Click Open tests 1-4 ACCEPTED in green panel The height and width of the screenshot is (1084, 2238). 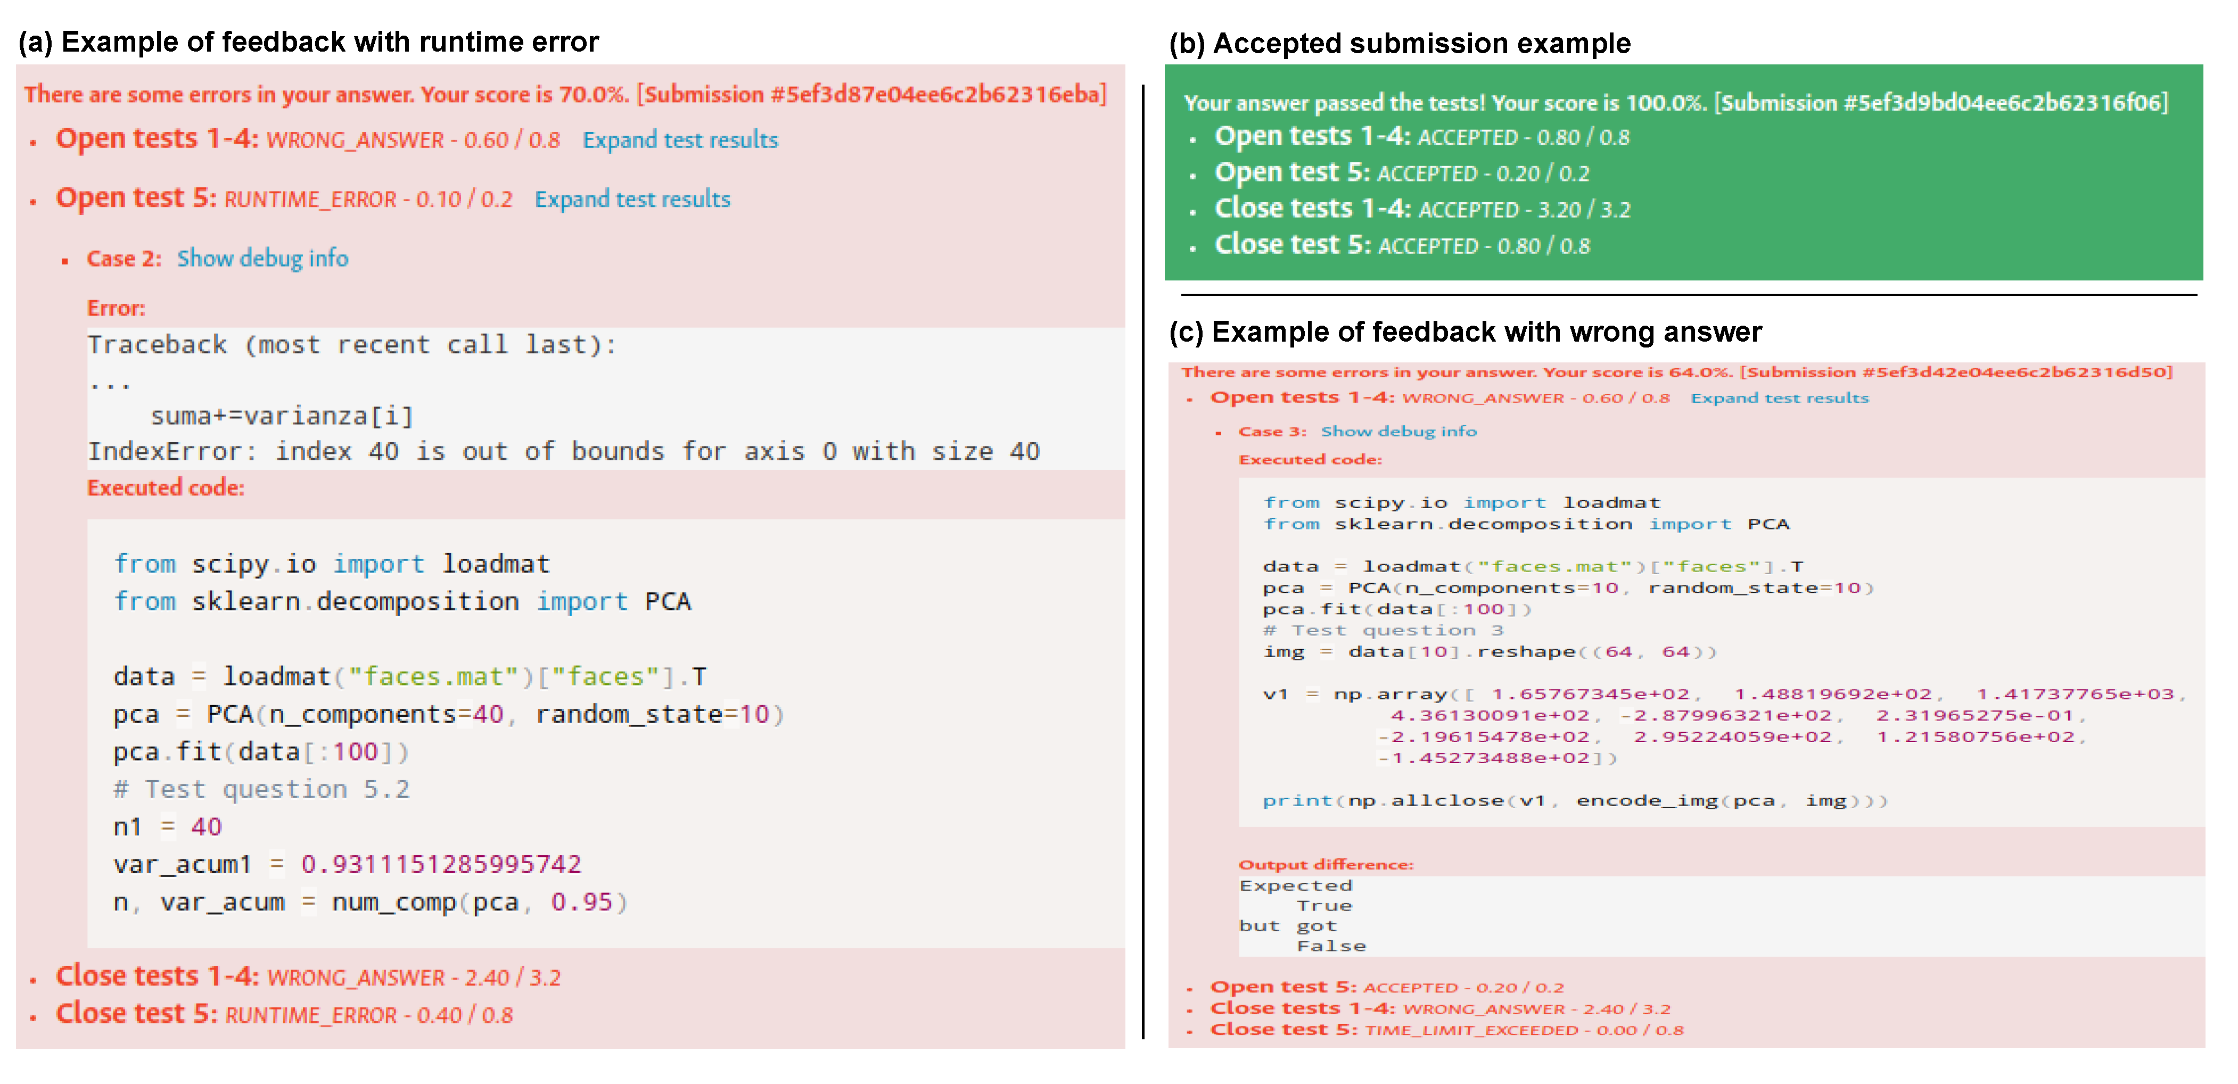tap(1314, 136)
